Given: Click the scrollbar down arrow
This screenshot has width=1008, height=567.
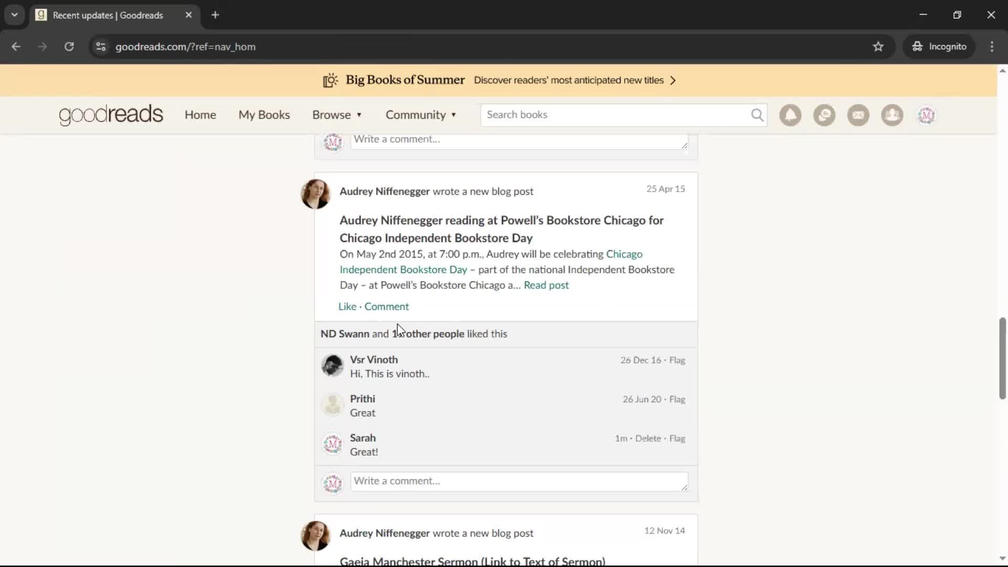Looking at the screenshot, I should coord(1002,559).
